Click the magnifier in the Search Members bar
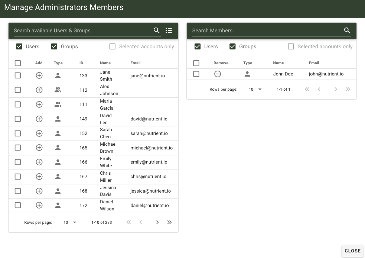Screen dimensions: 365x258 coord(347,30)
